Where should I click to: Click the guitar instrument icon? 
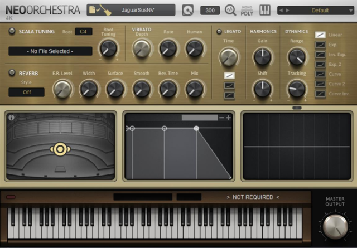pyautogui.click(x=105, y=10)
